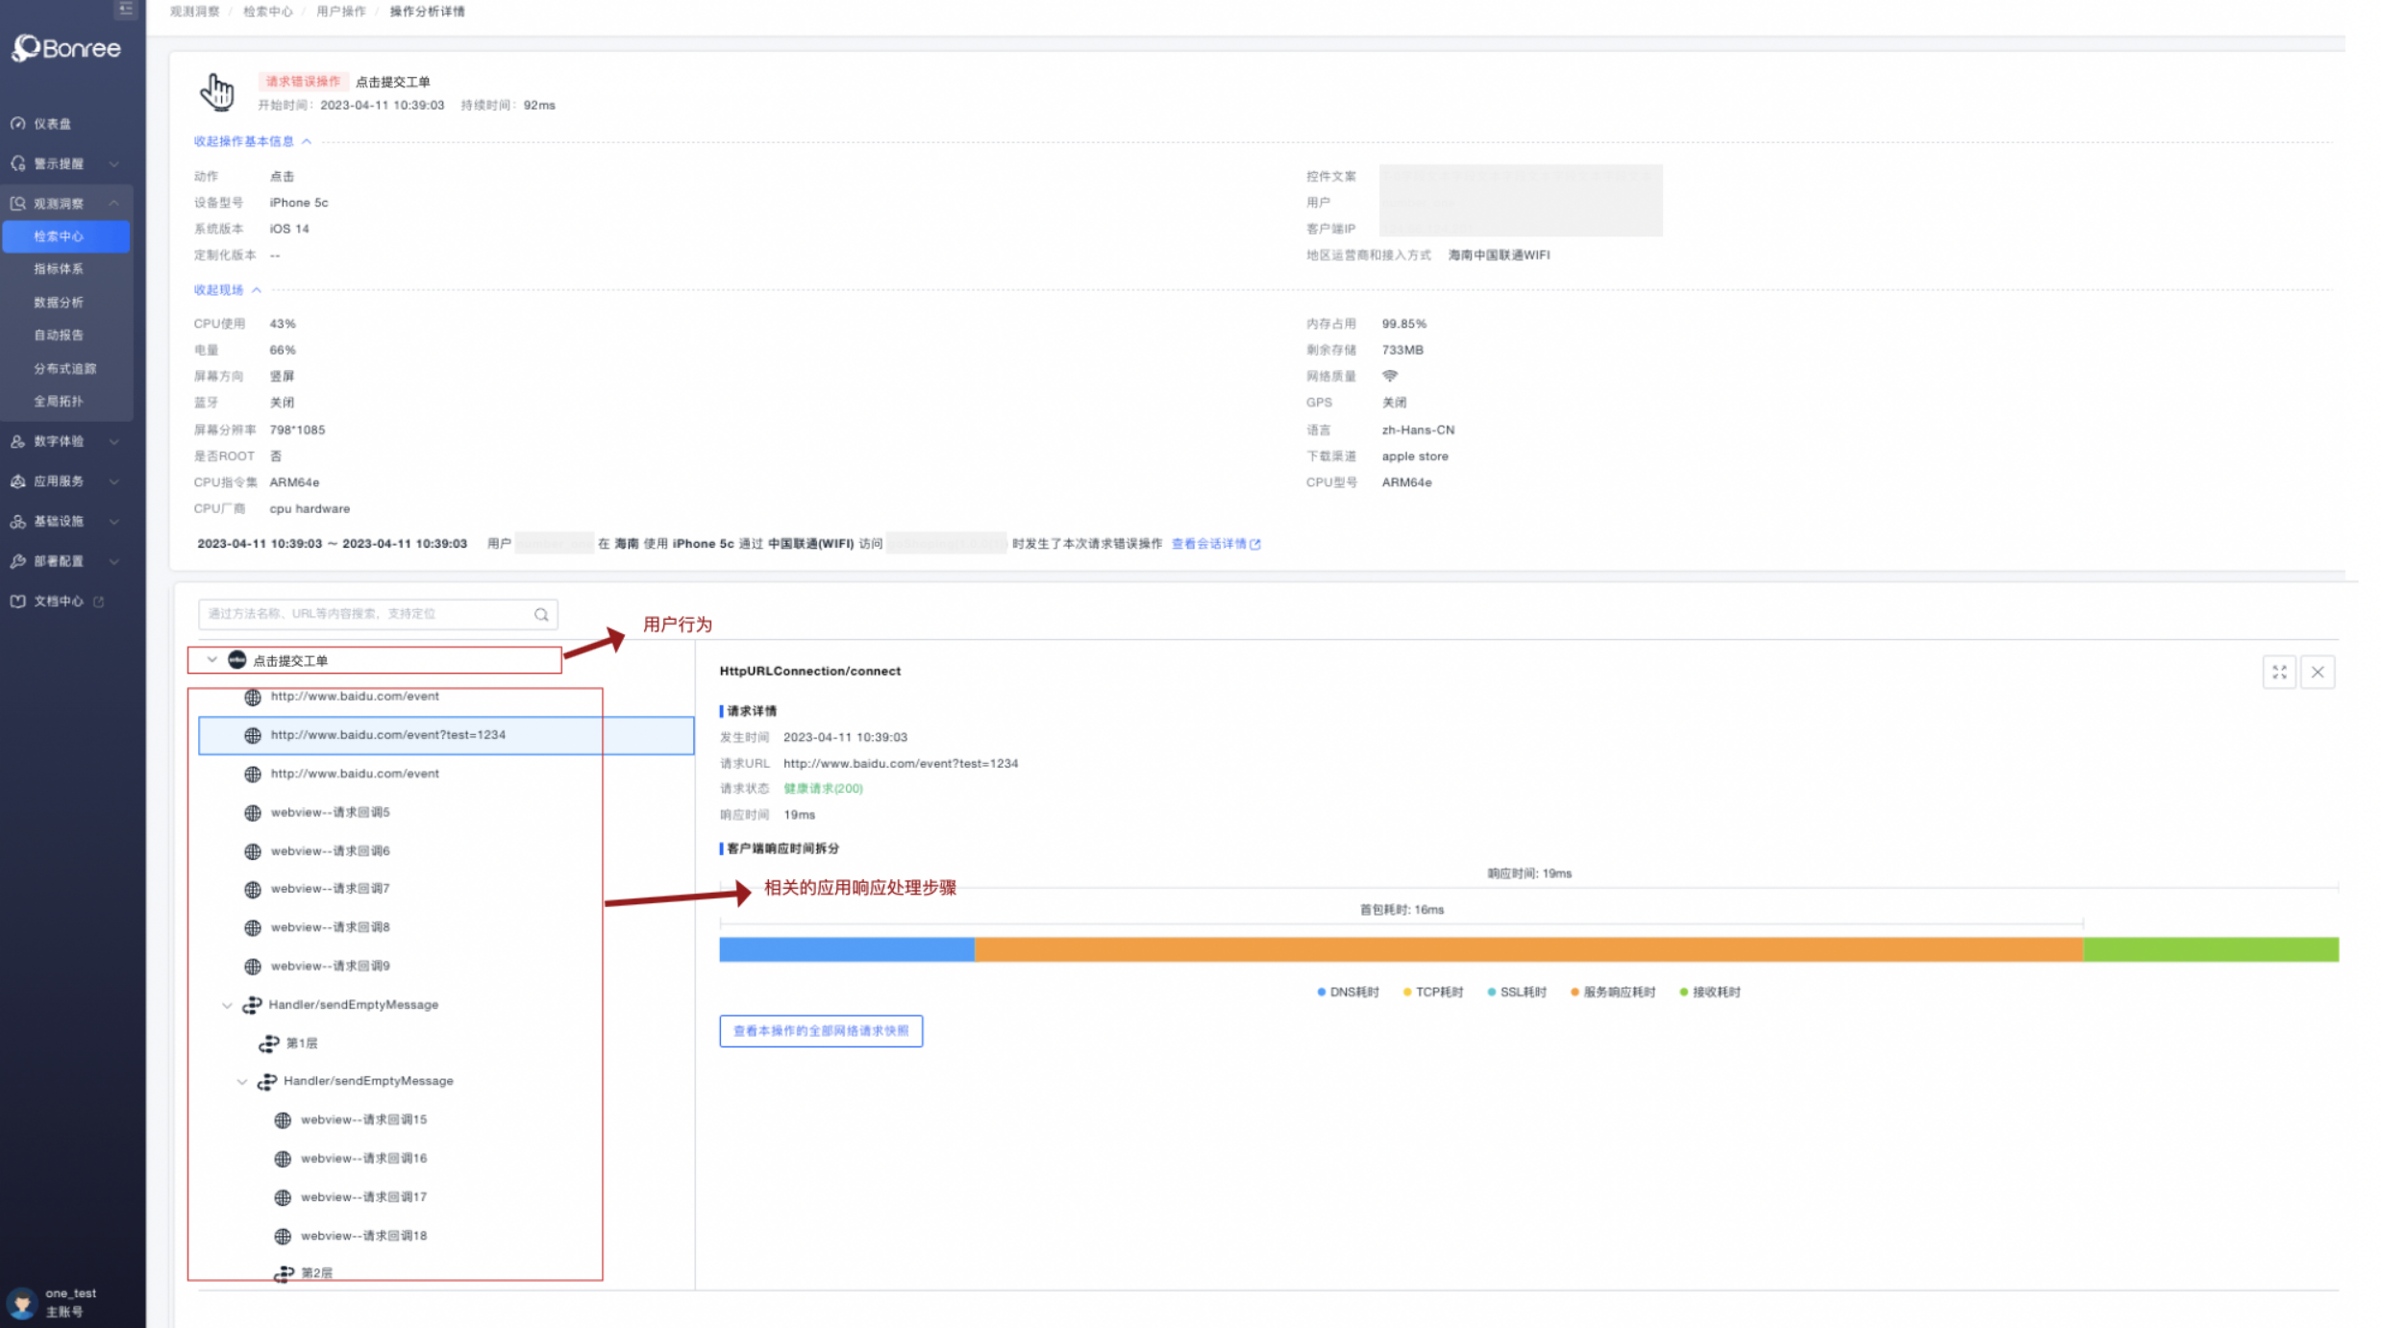Collapse the first Handler/sendEmptyMessage node
This screenshot has height=1328, width=2381.
(x=227, y=1005)
